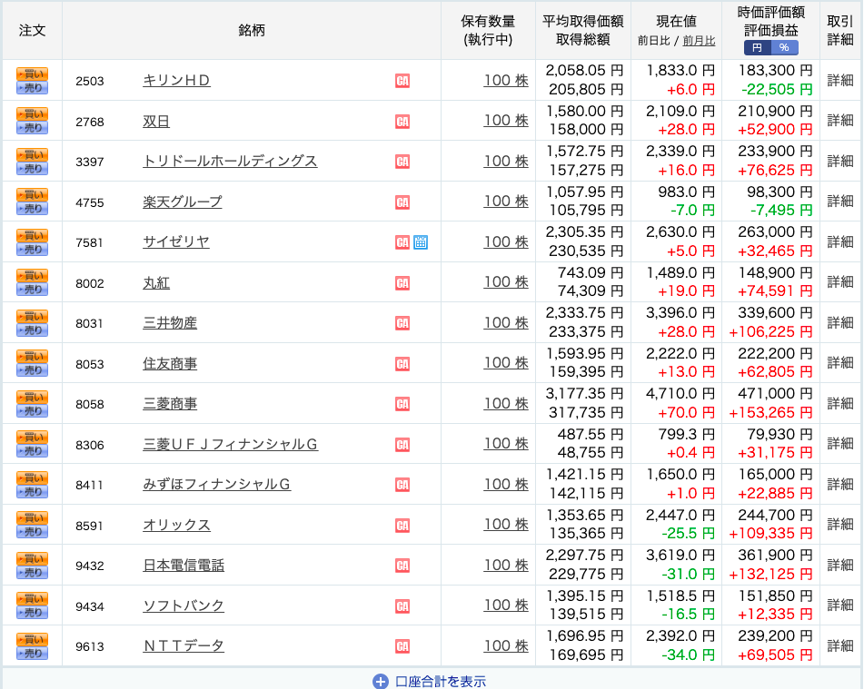Click the 売り button for 楽天グループ
This screenshot has width=864, height=689.
(x=32, y=209)
